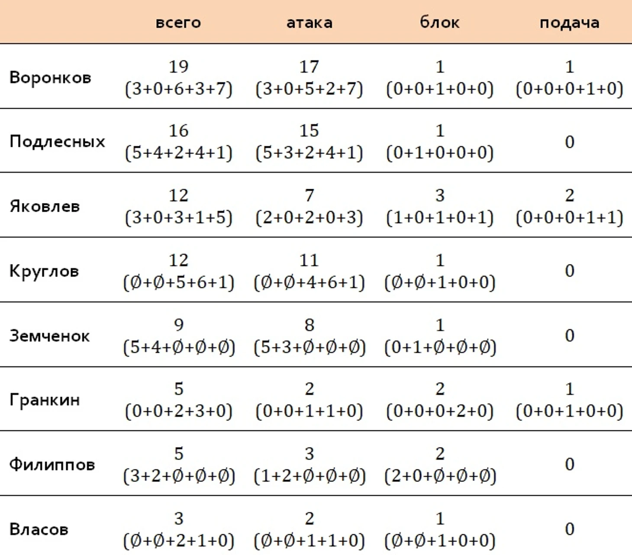The width and height of the screenshot is (632, 555).
Task: Click Земченок's total breakdown (5+4+Ø+Ø+Ø)
Action: tap(179, 347)
